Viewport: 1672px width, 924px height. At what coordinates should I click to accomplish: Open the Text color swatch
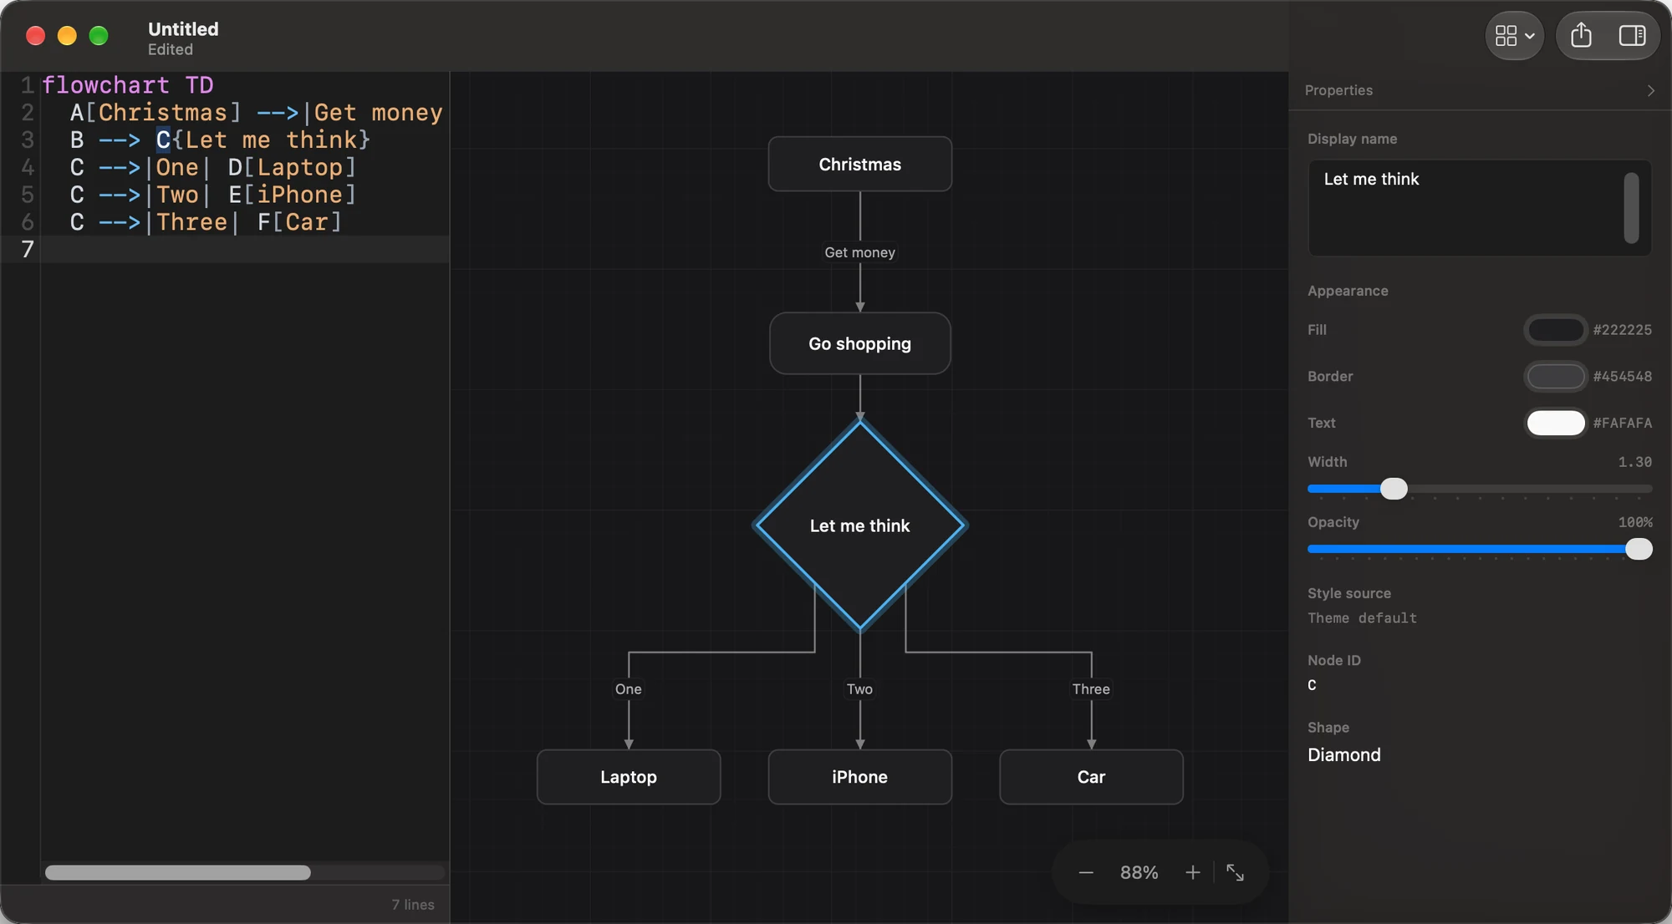point(1555,423)
